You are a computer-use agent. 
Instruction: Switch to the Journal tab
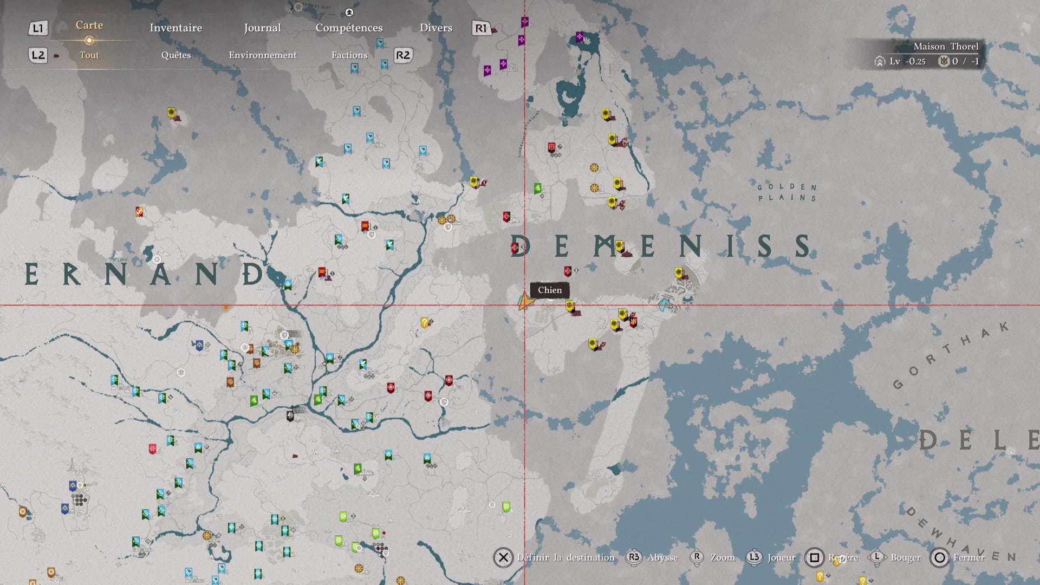coord(262,28)
